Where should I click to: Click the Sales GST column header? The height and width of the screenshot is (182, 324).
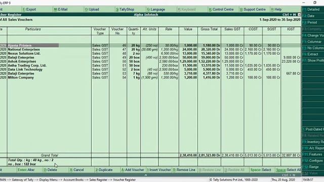click(232, 29)
